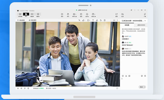The image size is (164, 100).
Task: Choose the eraser tool
Action: point(97,20)
